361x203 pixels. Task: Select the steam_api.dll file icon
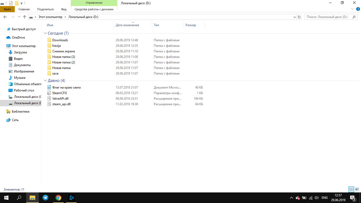point(49,104)
